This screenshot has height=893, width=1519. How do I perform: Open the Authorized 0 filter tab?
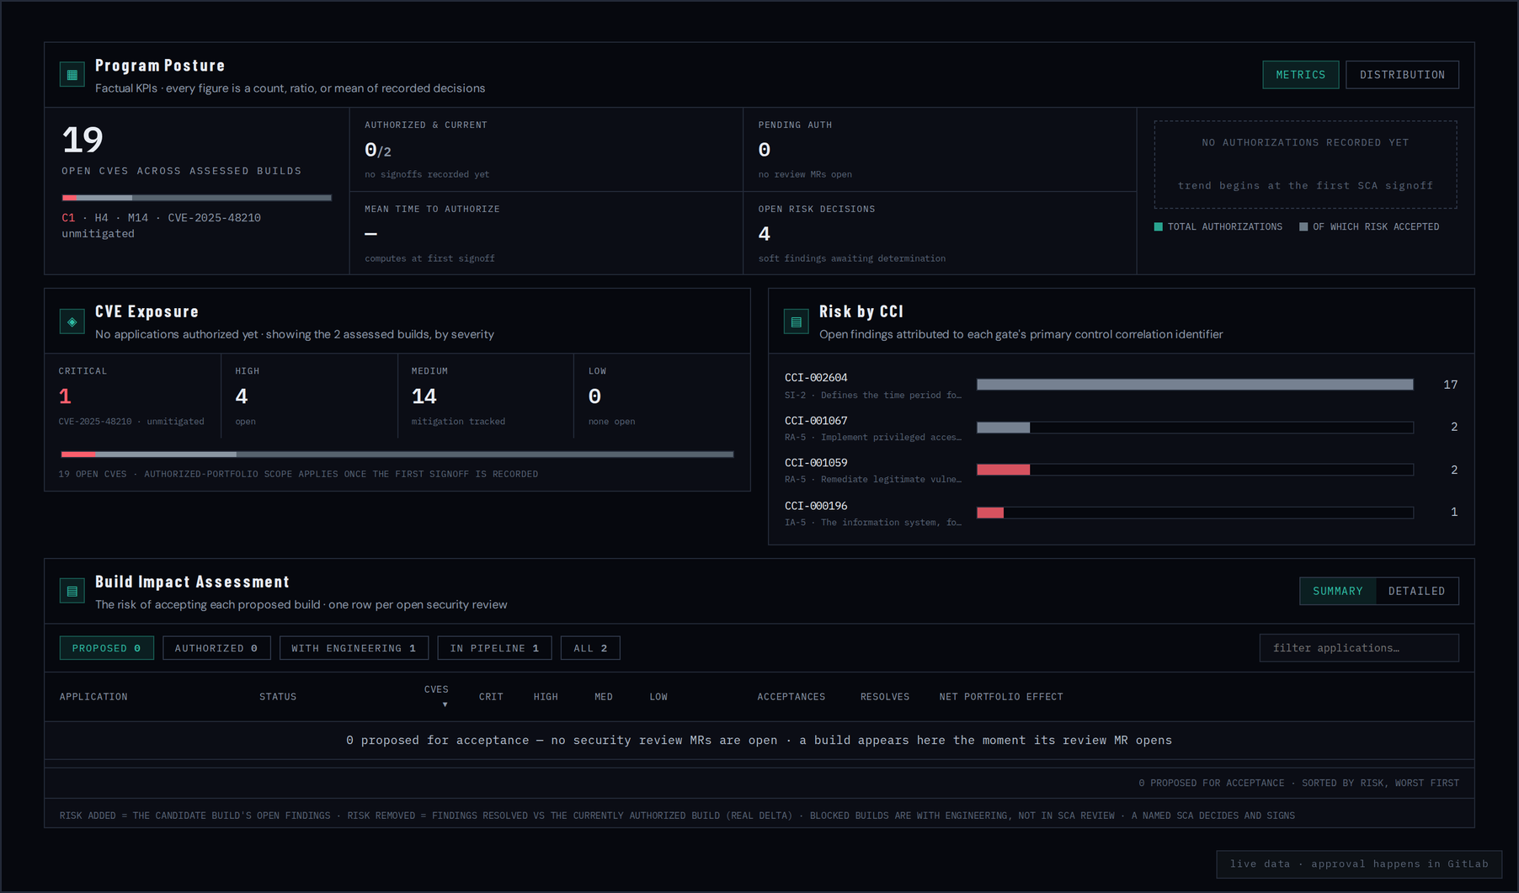click(x=216, y=648)
